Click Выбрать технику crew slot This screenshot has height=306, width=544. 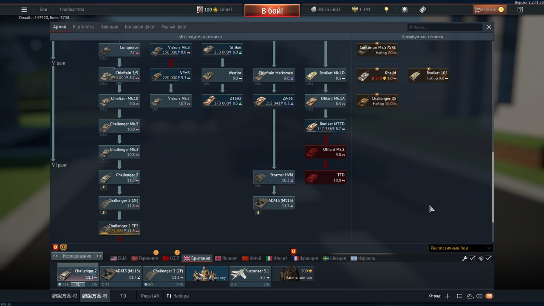coord(207,274)
